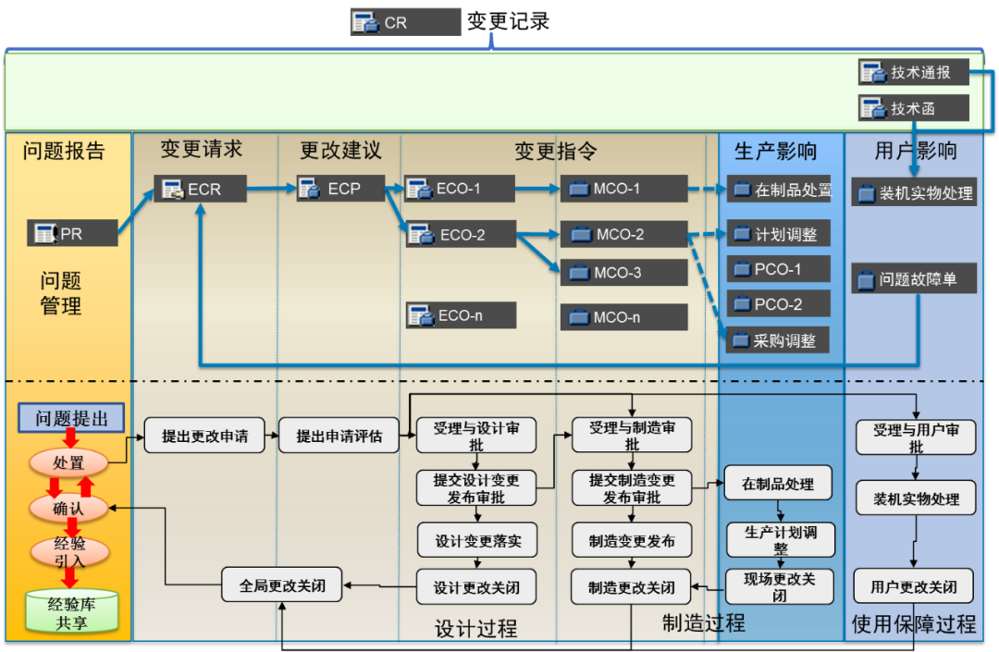Click the MCO-3 briefcase icon

(x=578, y=273)
